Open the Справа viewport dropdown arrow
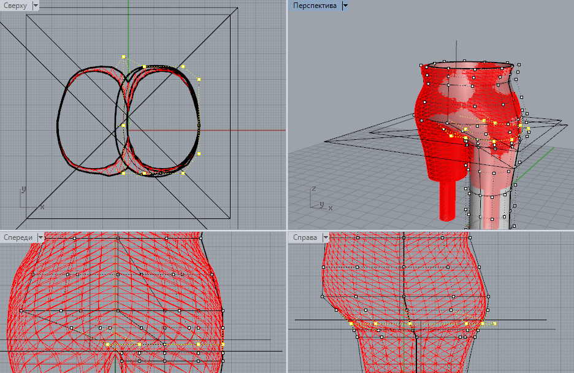This screenshot has width=574, height=373. click(326, 237)
